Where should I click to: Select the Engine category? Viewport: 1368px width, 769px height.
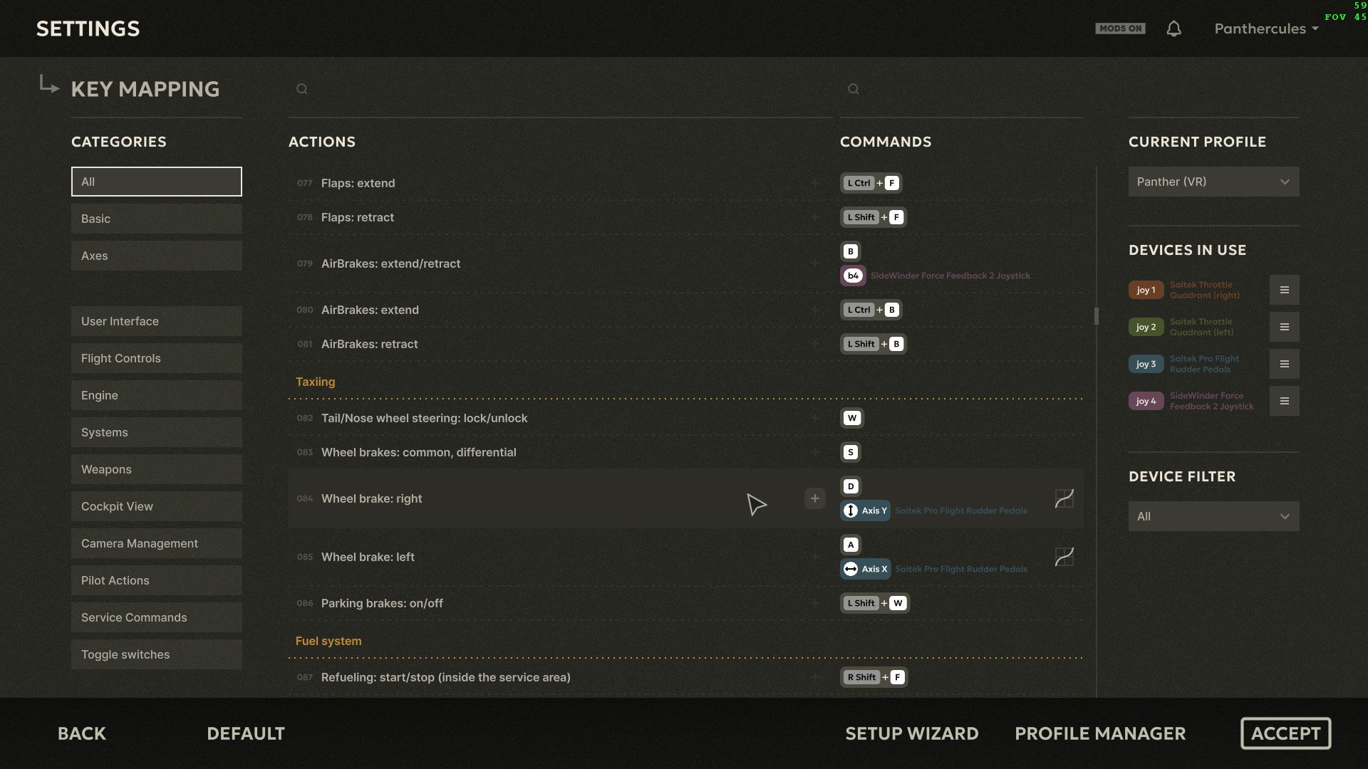157,395
